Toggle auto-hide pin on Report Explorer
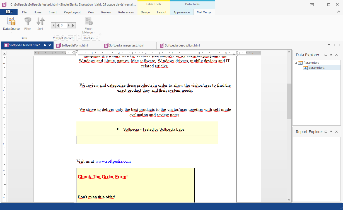Viewport: 343px width, 210px height. click(331, 132)
